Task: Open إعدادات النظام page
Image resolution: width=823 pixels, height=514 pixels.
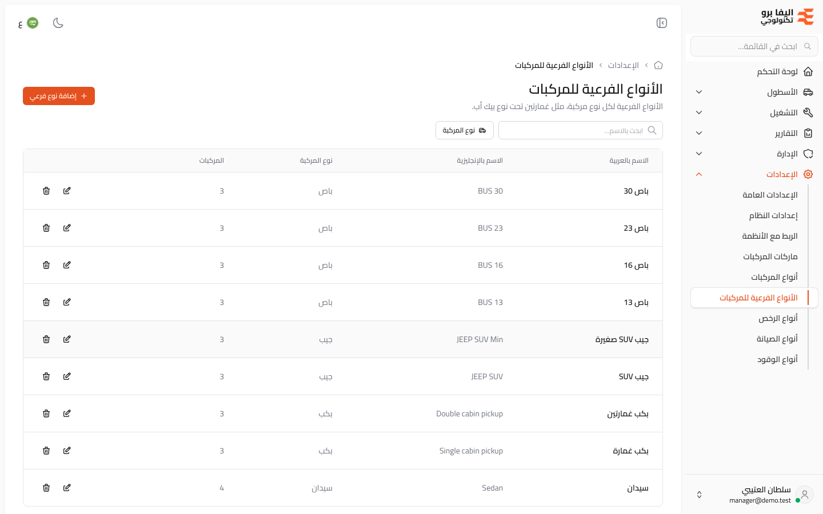Action: 773,215
